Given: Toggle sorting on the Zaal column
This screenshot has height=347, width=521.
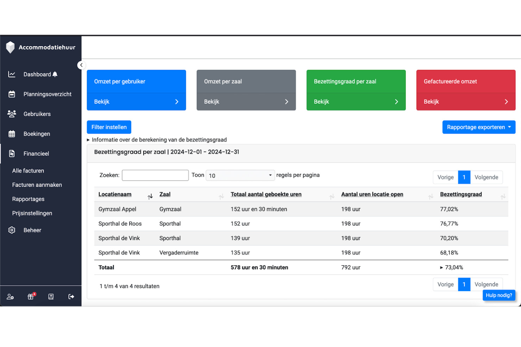Looking at the screenshot, I should (221, 196).
